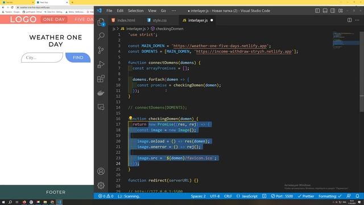This screenshot has height=205, width=364.
Task: Toggle the primary side bar layout icon
Action: click(317, 11)
